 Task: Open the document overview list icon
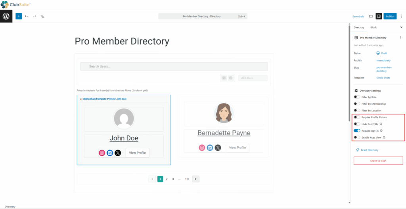pyautogui.click(x=42, y=16)
